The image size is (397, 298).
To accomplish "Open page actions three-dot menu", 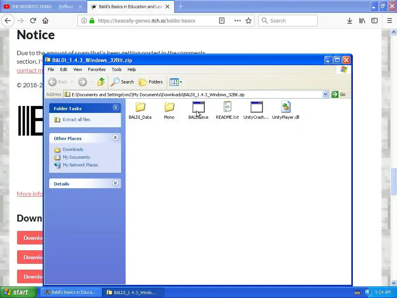I will (x=238, y=21).
